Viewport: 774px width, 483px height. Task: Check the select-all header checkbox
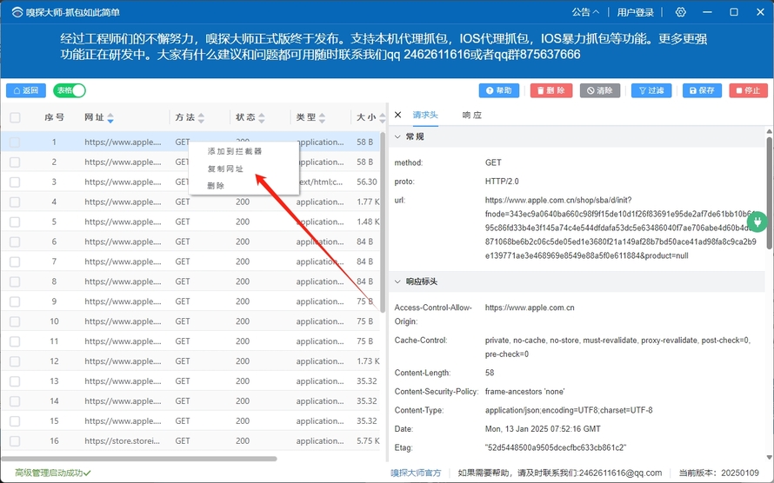(x=15, y=117)
